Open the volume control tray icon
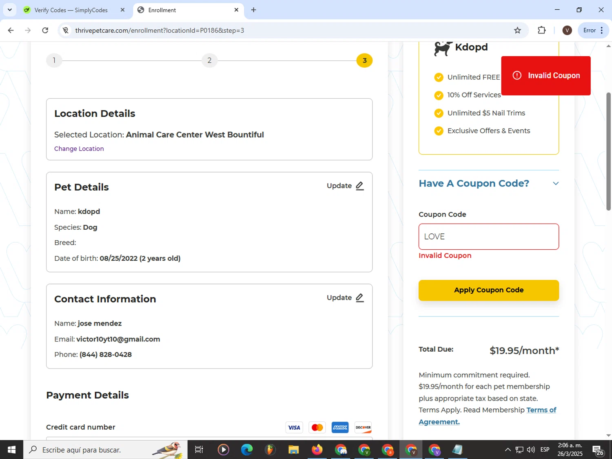 pyautogui.click(x=531, y=450)
